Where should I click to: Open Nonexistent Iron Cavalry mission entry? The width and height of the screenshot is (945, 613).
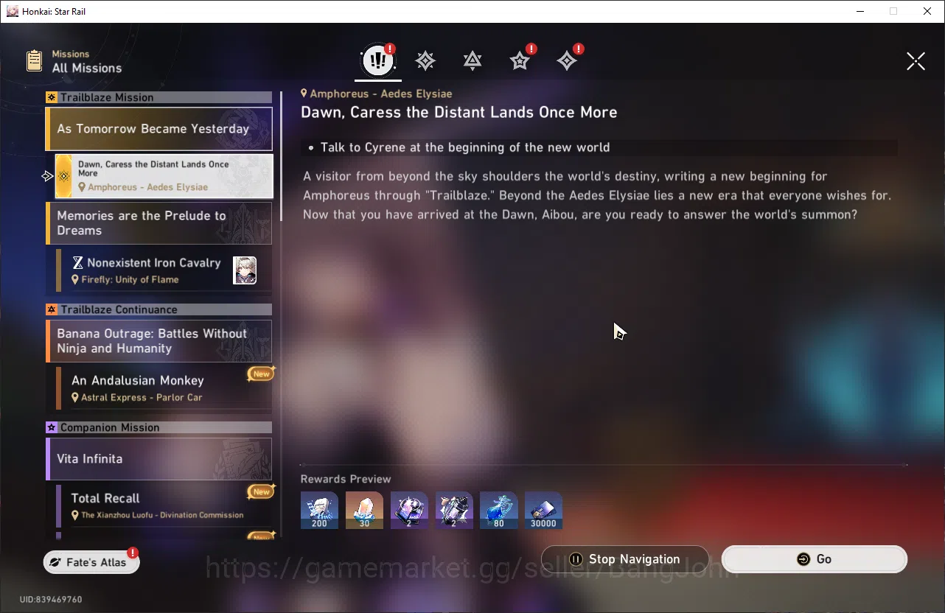pos(164,270)
